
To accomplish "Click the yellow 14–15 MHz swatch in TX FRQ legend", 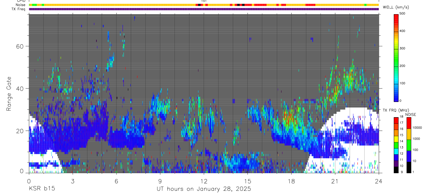I will [x=396, y=139].
